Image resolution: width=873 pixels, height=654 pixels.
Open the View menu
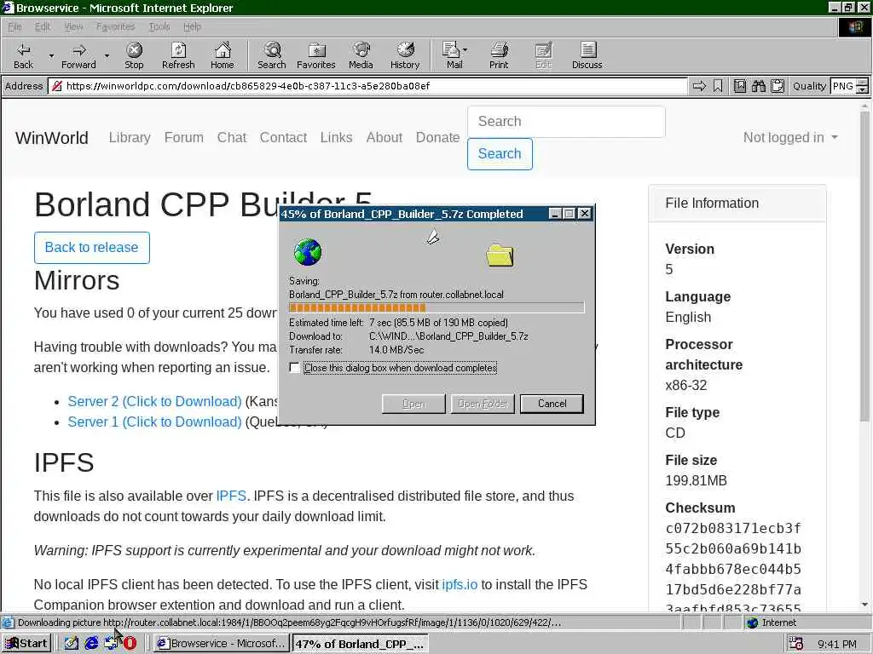(x=73, y=26)
